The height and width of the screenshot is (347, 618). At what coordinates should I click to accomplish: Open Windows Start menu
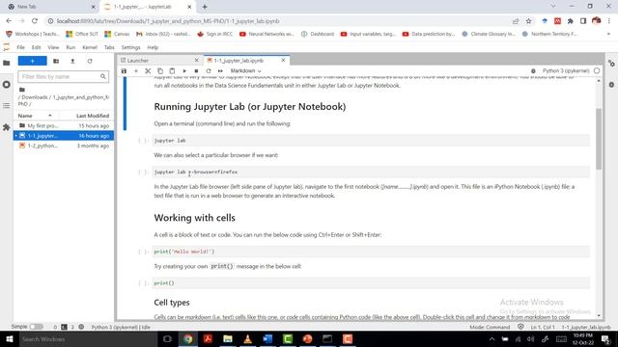[x=9, y=338]
